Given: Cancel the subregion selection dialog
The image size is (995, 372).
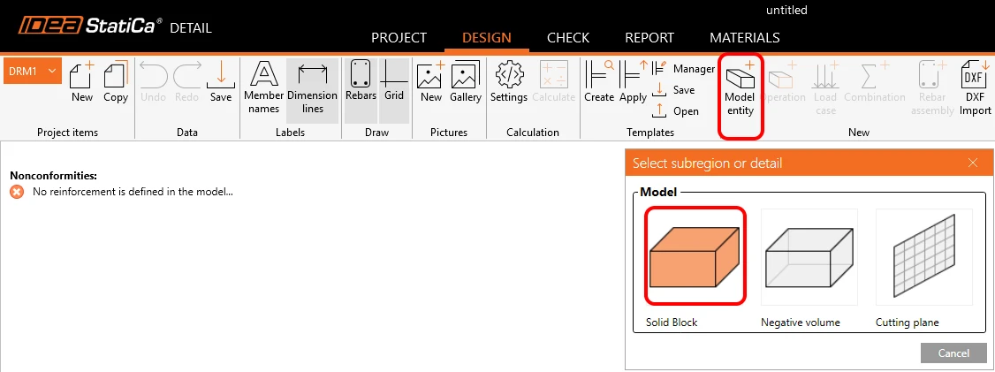Looking at the screenshot, I should [x=953, y=353].
